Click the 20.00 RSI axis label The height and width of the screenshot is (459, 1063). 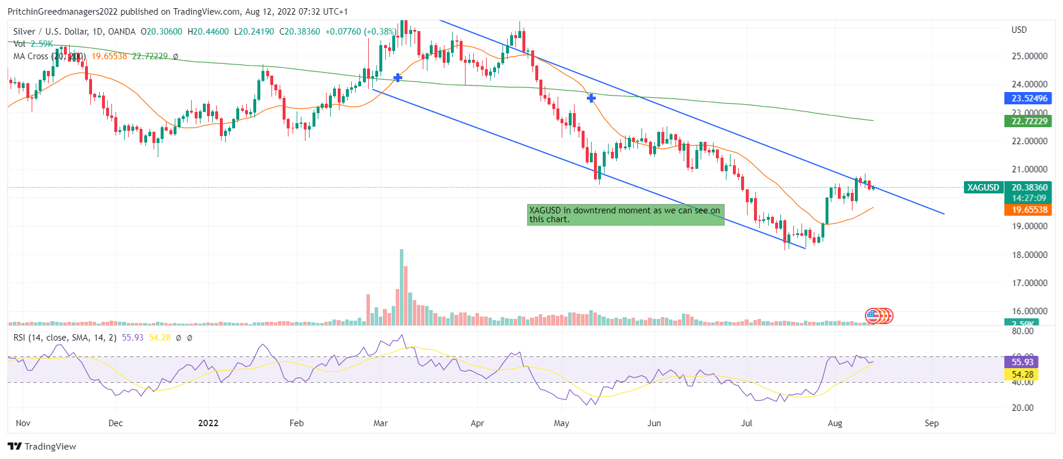pyautogui.click(x=1023, y=408)
